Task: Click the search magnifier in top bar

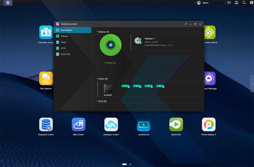Action: tap(244, 3)
